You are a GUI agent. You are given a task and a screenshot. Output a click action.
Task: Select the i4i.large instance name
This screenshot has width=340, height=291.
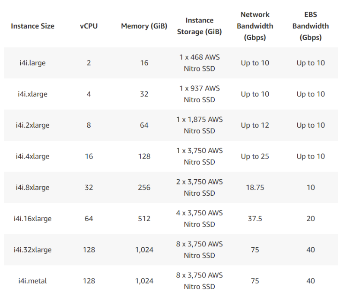click(x=32, y=63)
